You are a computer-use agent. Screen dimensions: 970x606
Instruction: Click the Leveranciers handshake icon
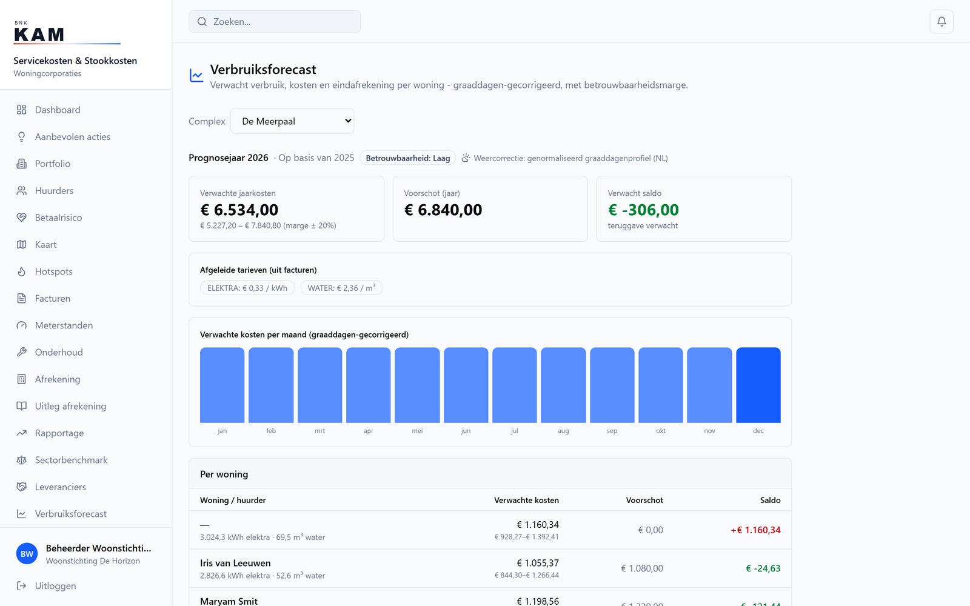[x=22, y=487]
